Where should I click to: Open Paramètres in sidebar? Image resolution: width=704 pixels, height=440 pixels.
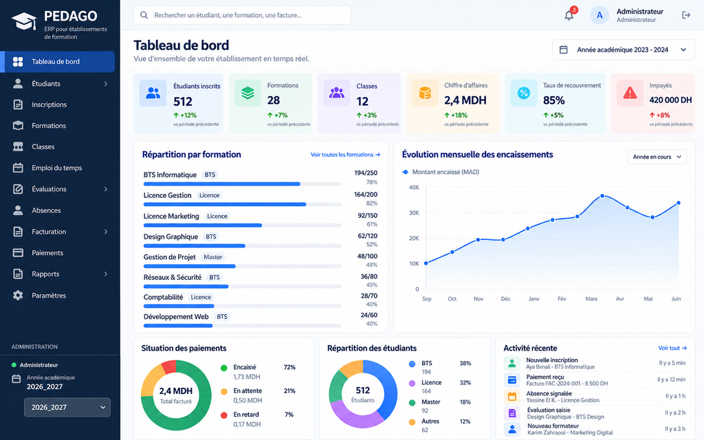tap(58, 296)
